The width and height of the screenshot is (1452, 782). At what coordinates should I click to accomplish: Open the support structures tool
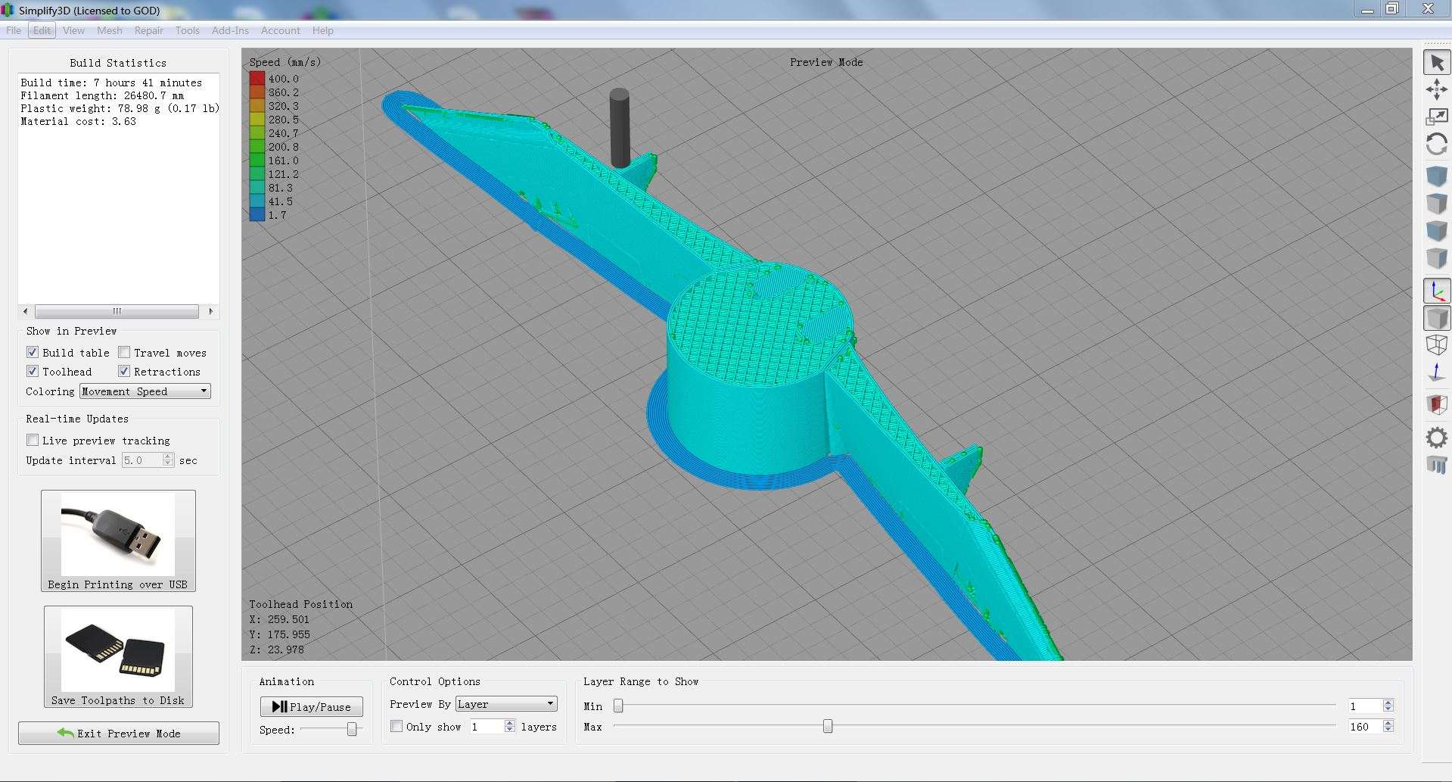(1436, 464)
